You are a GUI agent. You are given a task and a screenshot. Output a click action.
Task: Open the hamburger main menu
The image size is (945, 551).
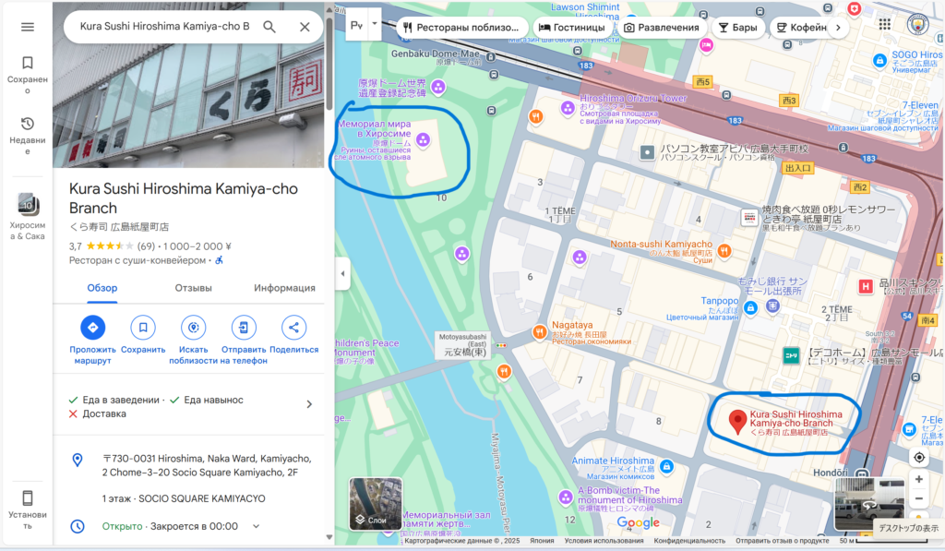[28, 27]
